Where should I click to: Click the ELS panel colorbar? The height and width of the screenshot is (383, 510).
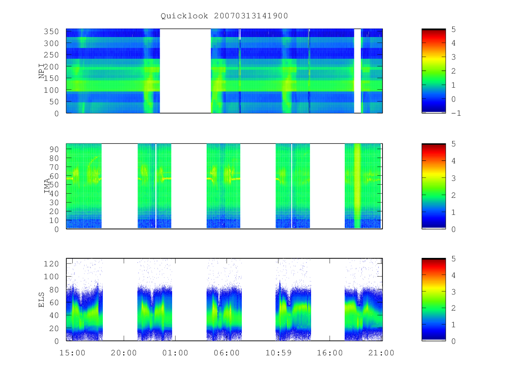click(433, 299)
